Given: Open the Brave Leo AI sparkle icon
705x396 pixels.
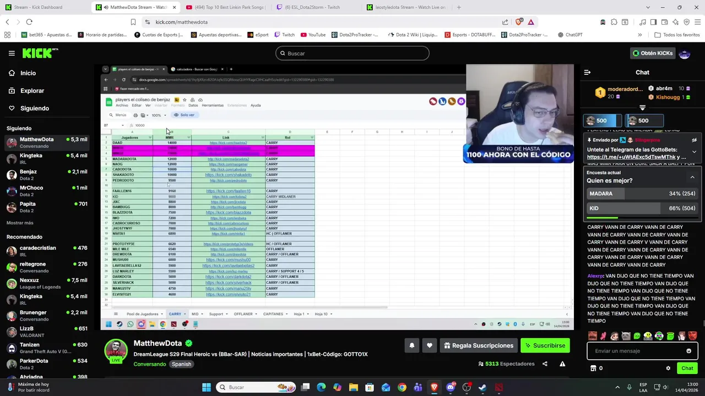Looking at the screenshot, I should [675, 22].
